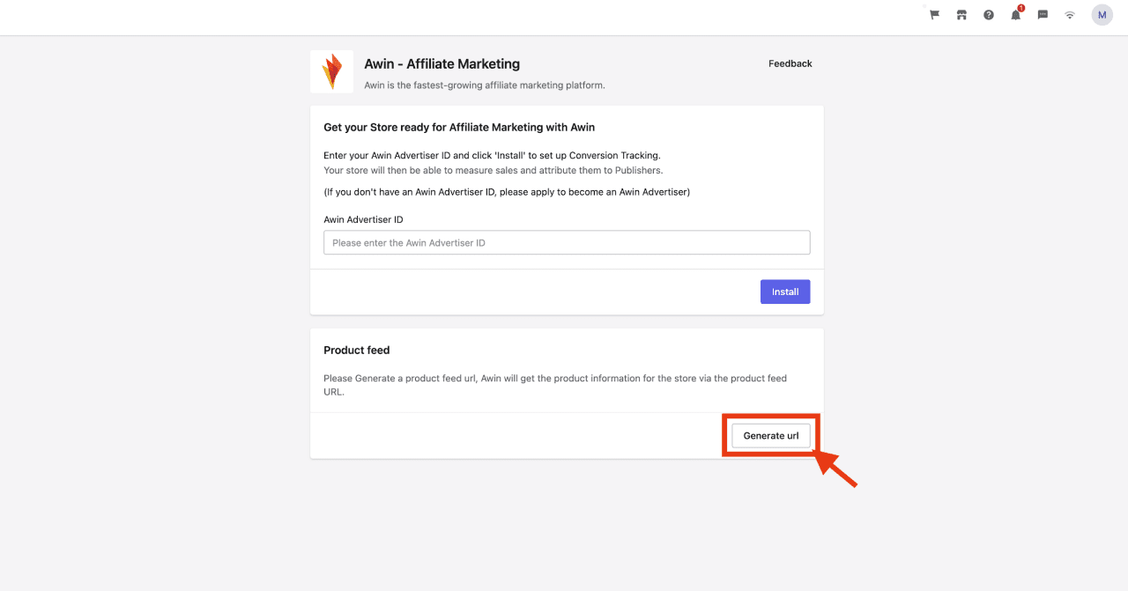
Task: Click the flag icon in top bar
Action: click(934, 15)
